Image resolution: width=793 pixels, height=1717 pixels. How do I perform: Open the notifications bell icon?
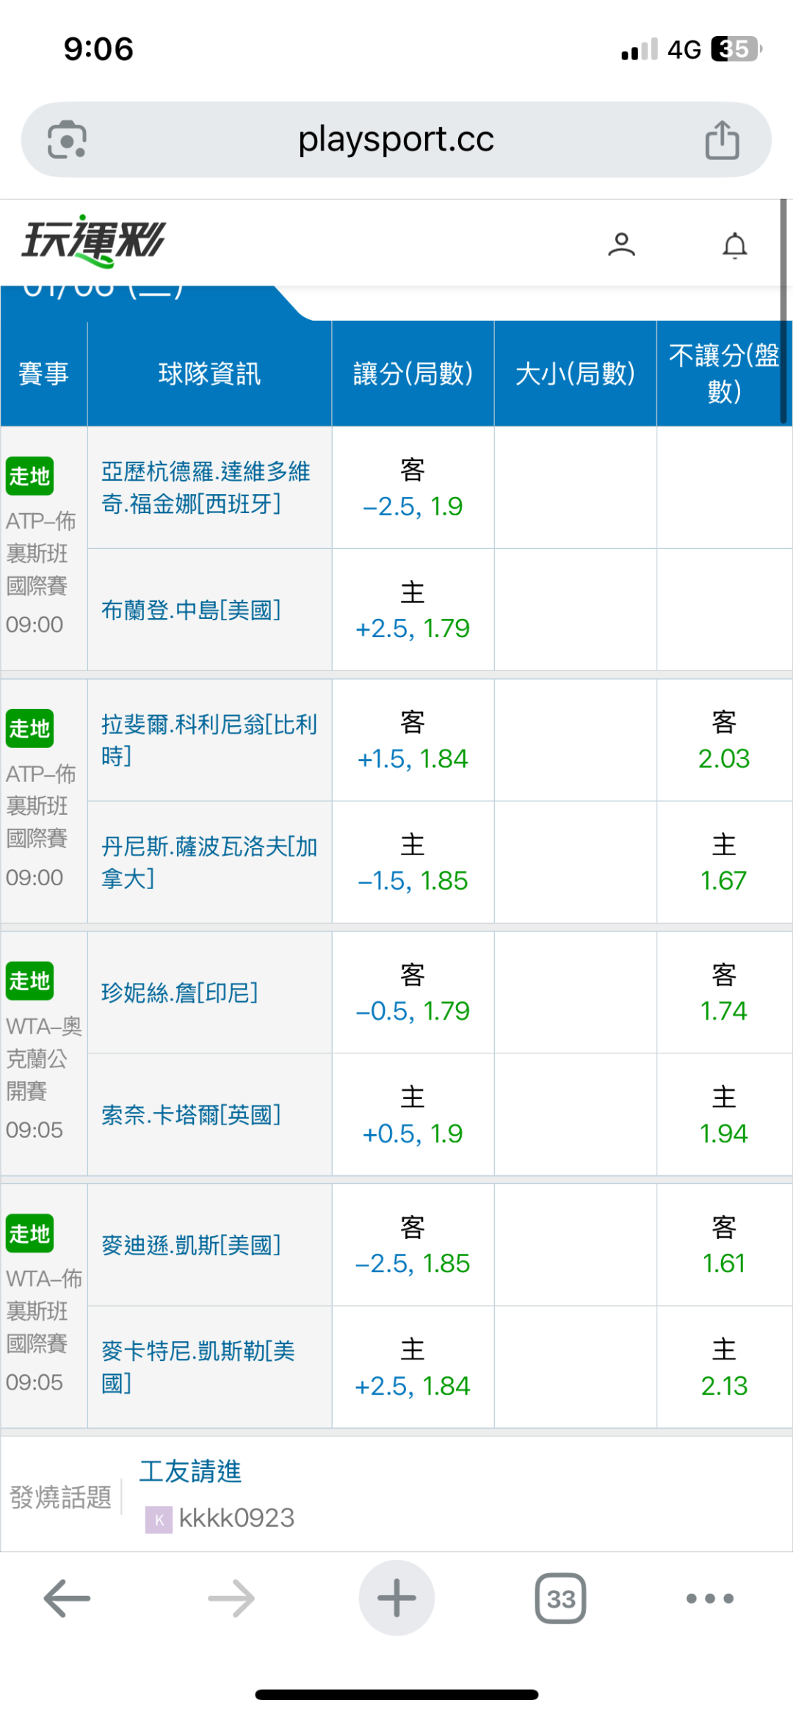click(x=734, y=246)
